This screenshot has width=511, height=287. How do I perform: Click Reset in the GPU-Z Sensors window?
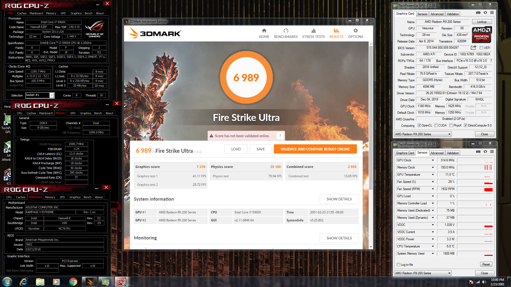coord(486,264)
